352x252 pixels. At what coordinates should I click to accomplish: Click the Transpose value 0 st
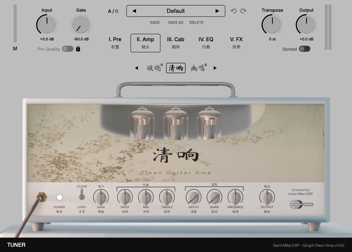272,39
